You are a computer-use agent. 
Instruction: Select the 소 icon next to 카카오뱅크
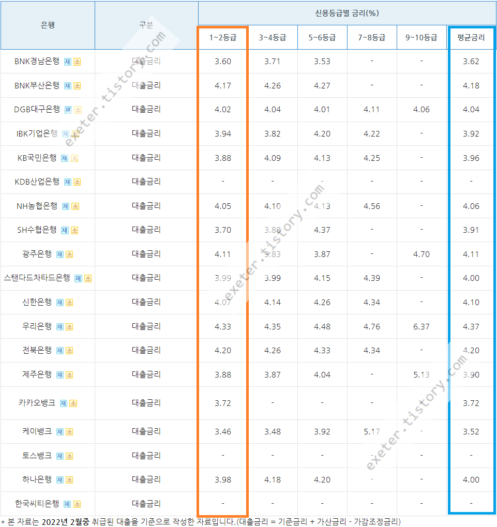point(73,403)
